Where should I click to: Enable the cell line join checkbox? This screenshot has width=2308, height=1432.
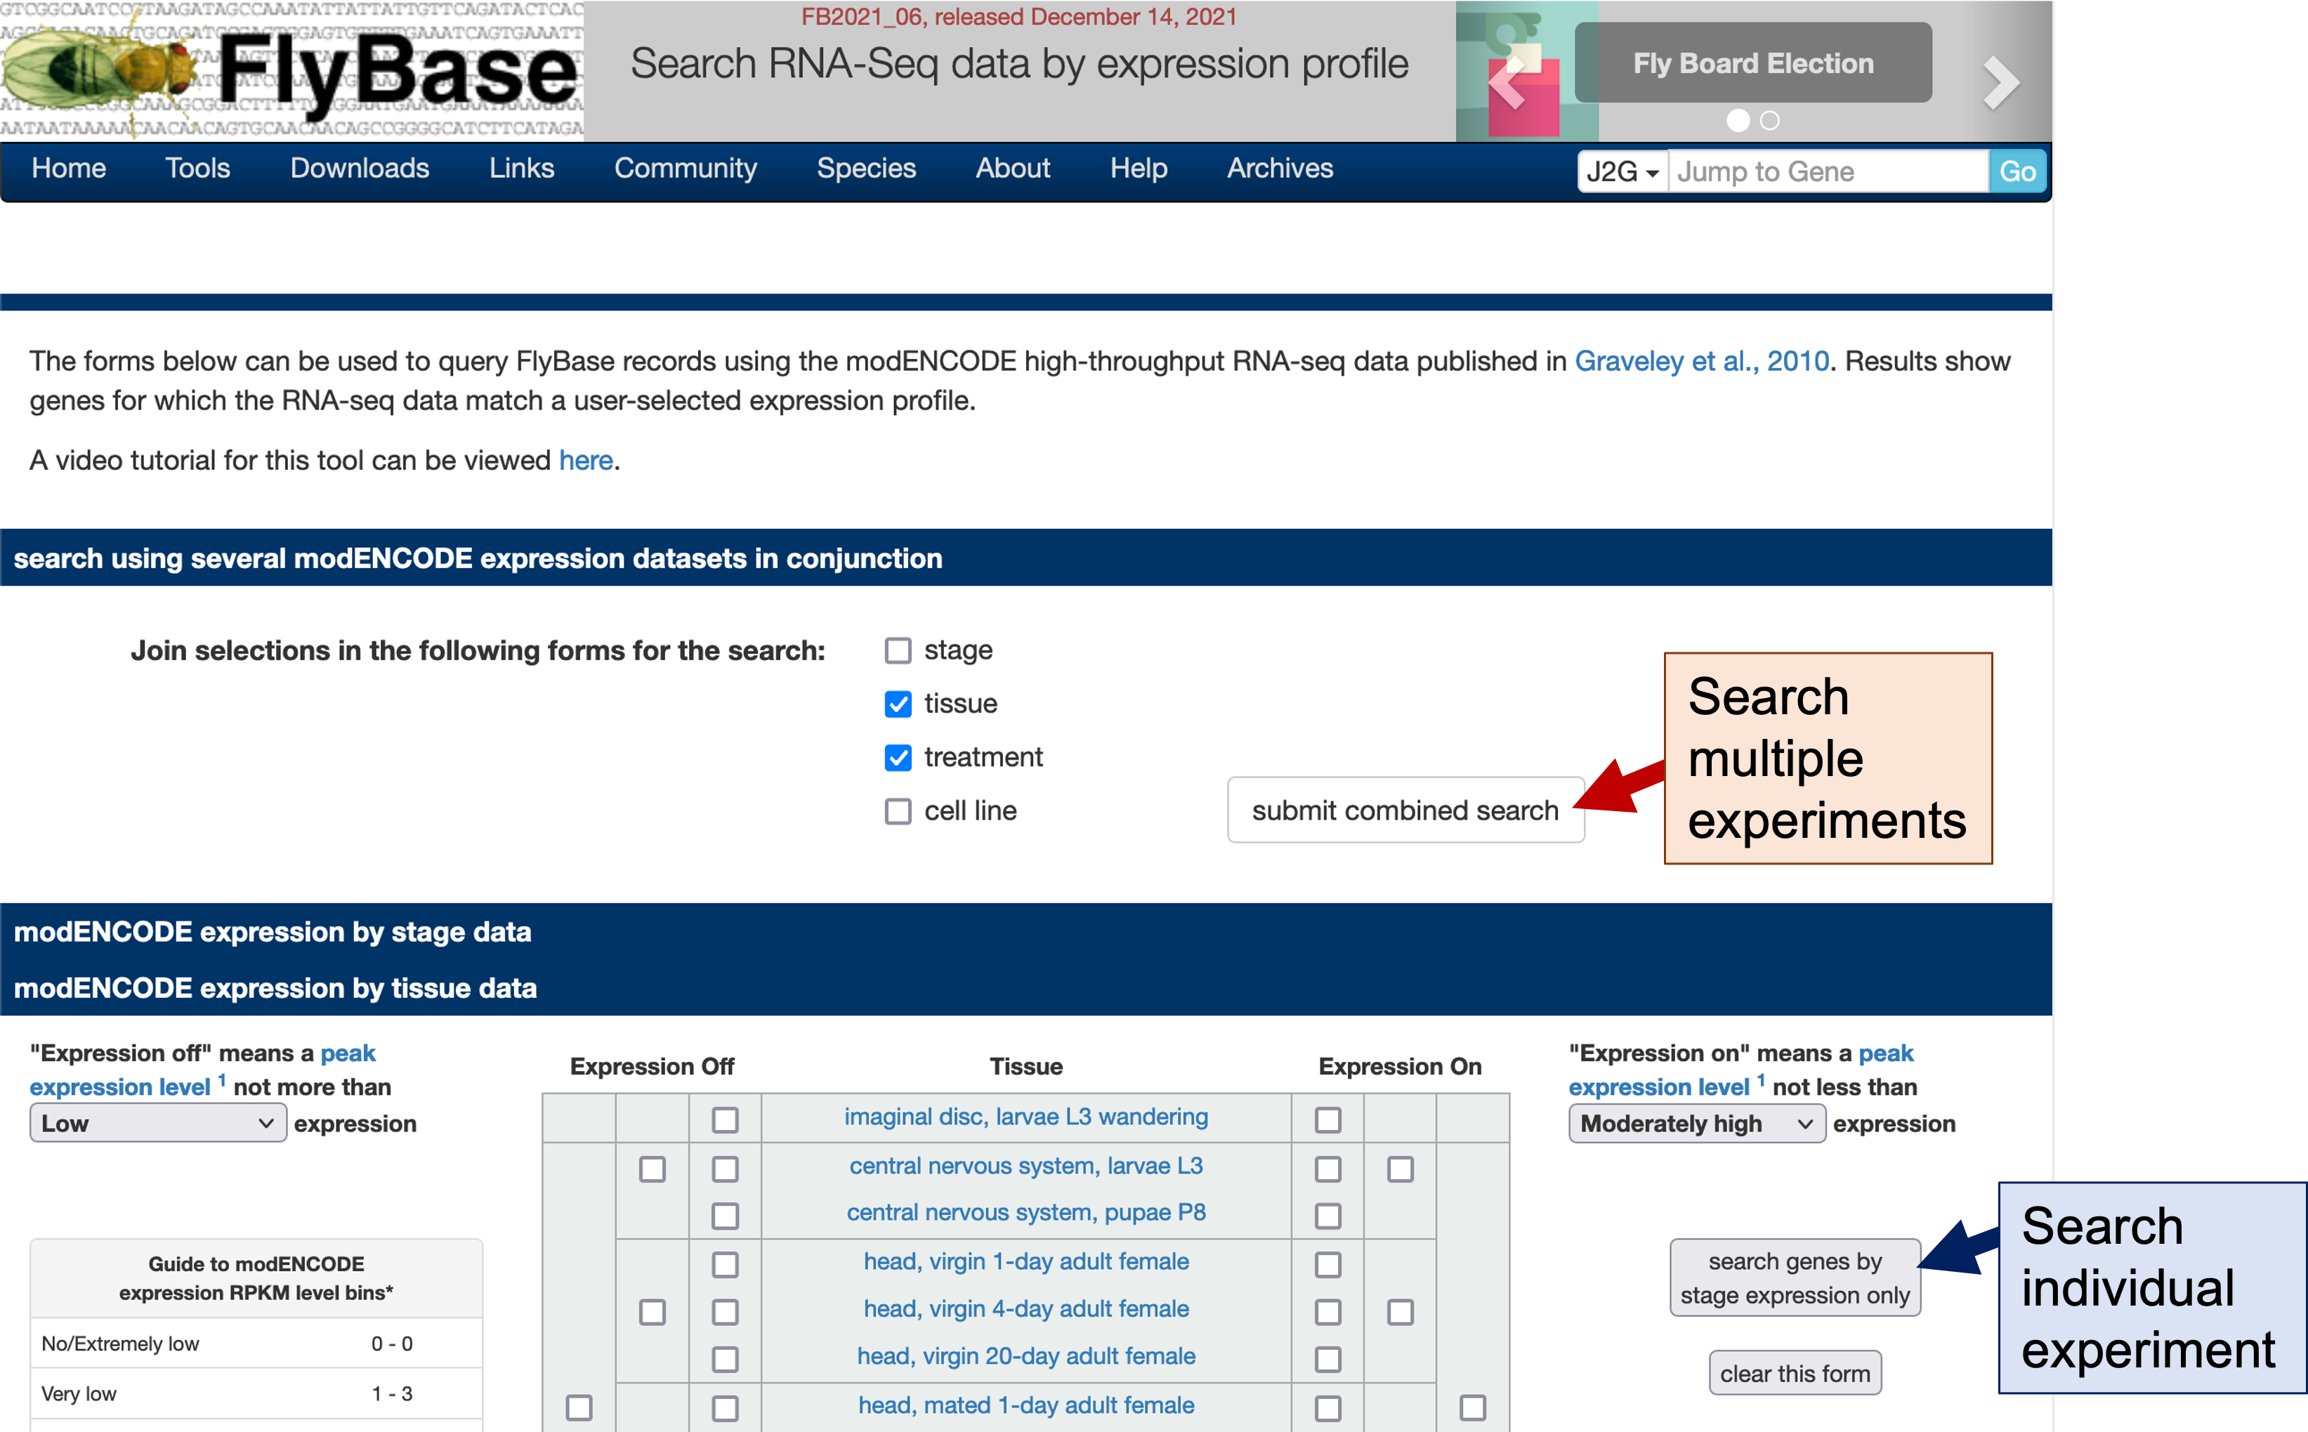tap(897, 812)
